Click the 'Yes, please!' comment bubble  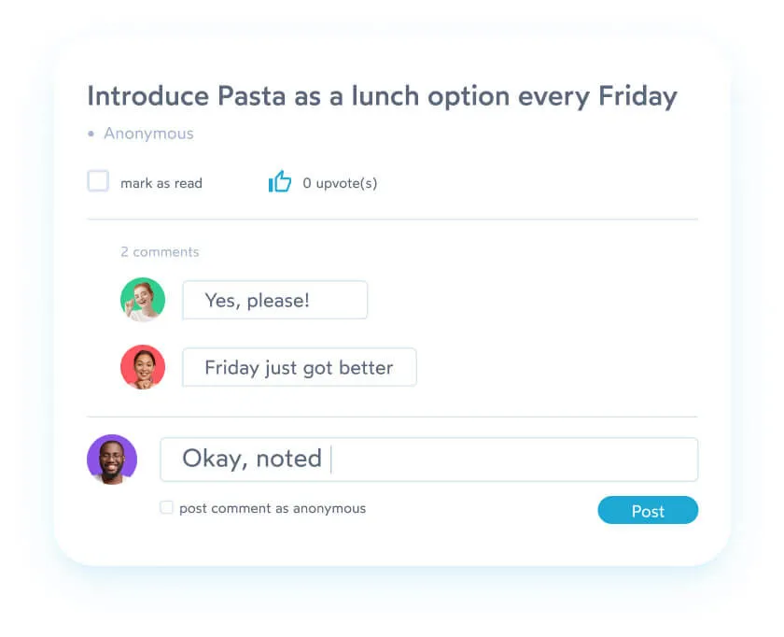[274, 300]
